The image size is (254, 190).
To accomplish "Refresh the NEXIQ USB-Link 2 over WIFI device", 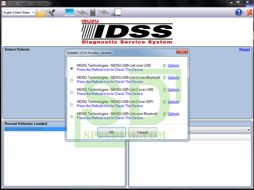I will pyautogui.click(x=164, y=102).
